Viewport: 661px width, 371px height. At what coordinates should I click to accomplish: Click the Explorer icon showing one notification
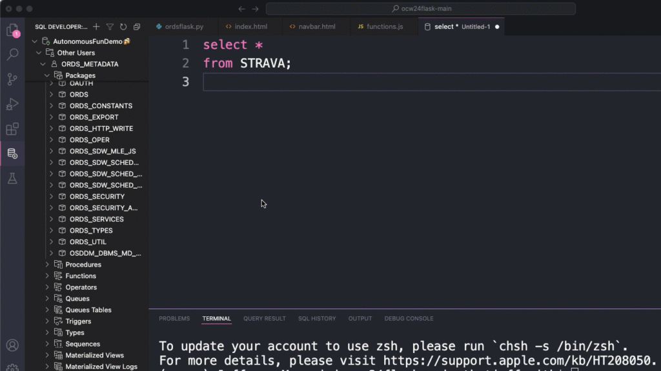pos(13,32)
